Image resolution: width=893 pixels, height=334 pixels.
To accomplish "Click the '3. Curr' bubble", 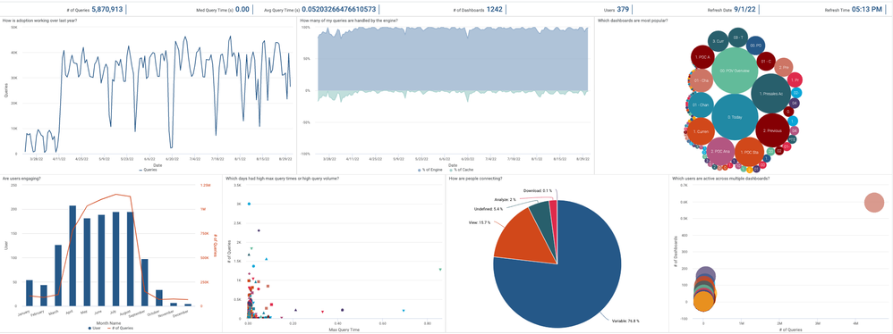I will [719, 41].
